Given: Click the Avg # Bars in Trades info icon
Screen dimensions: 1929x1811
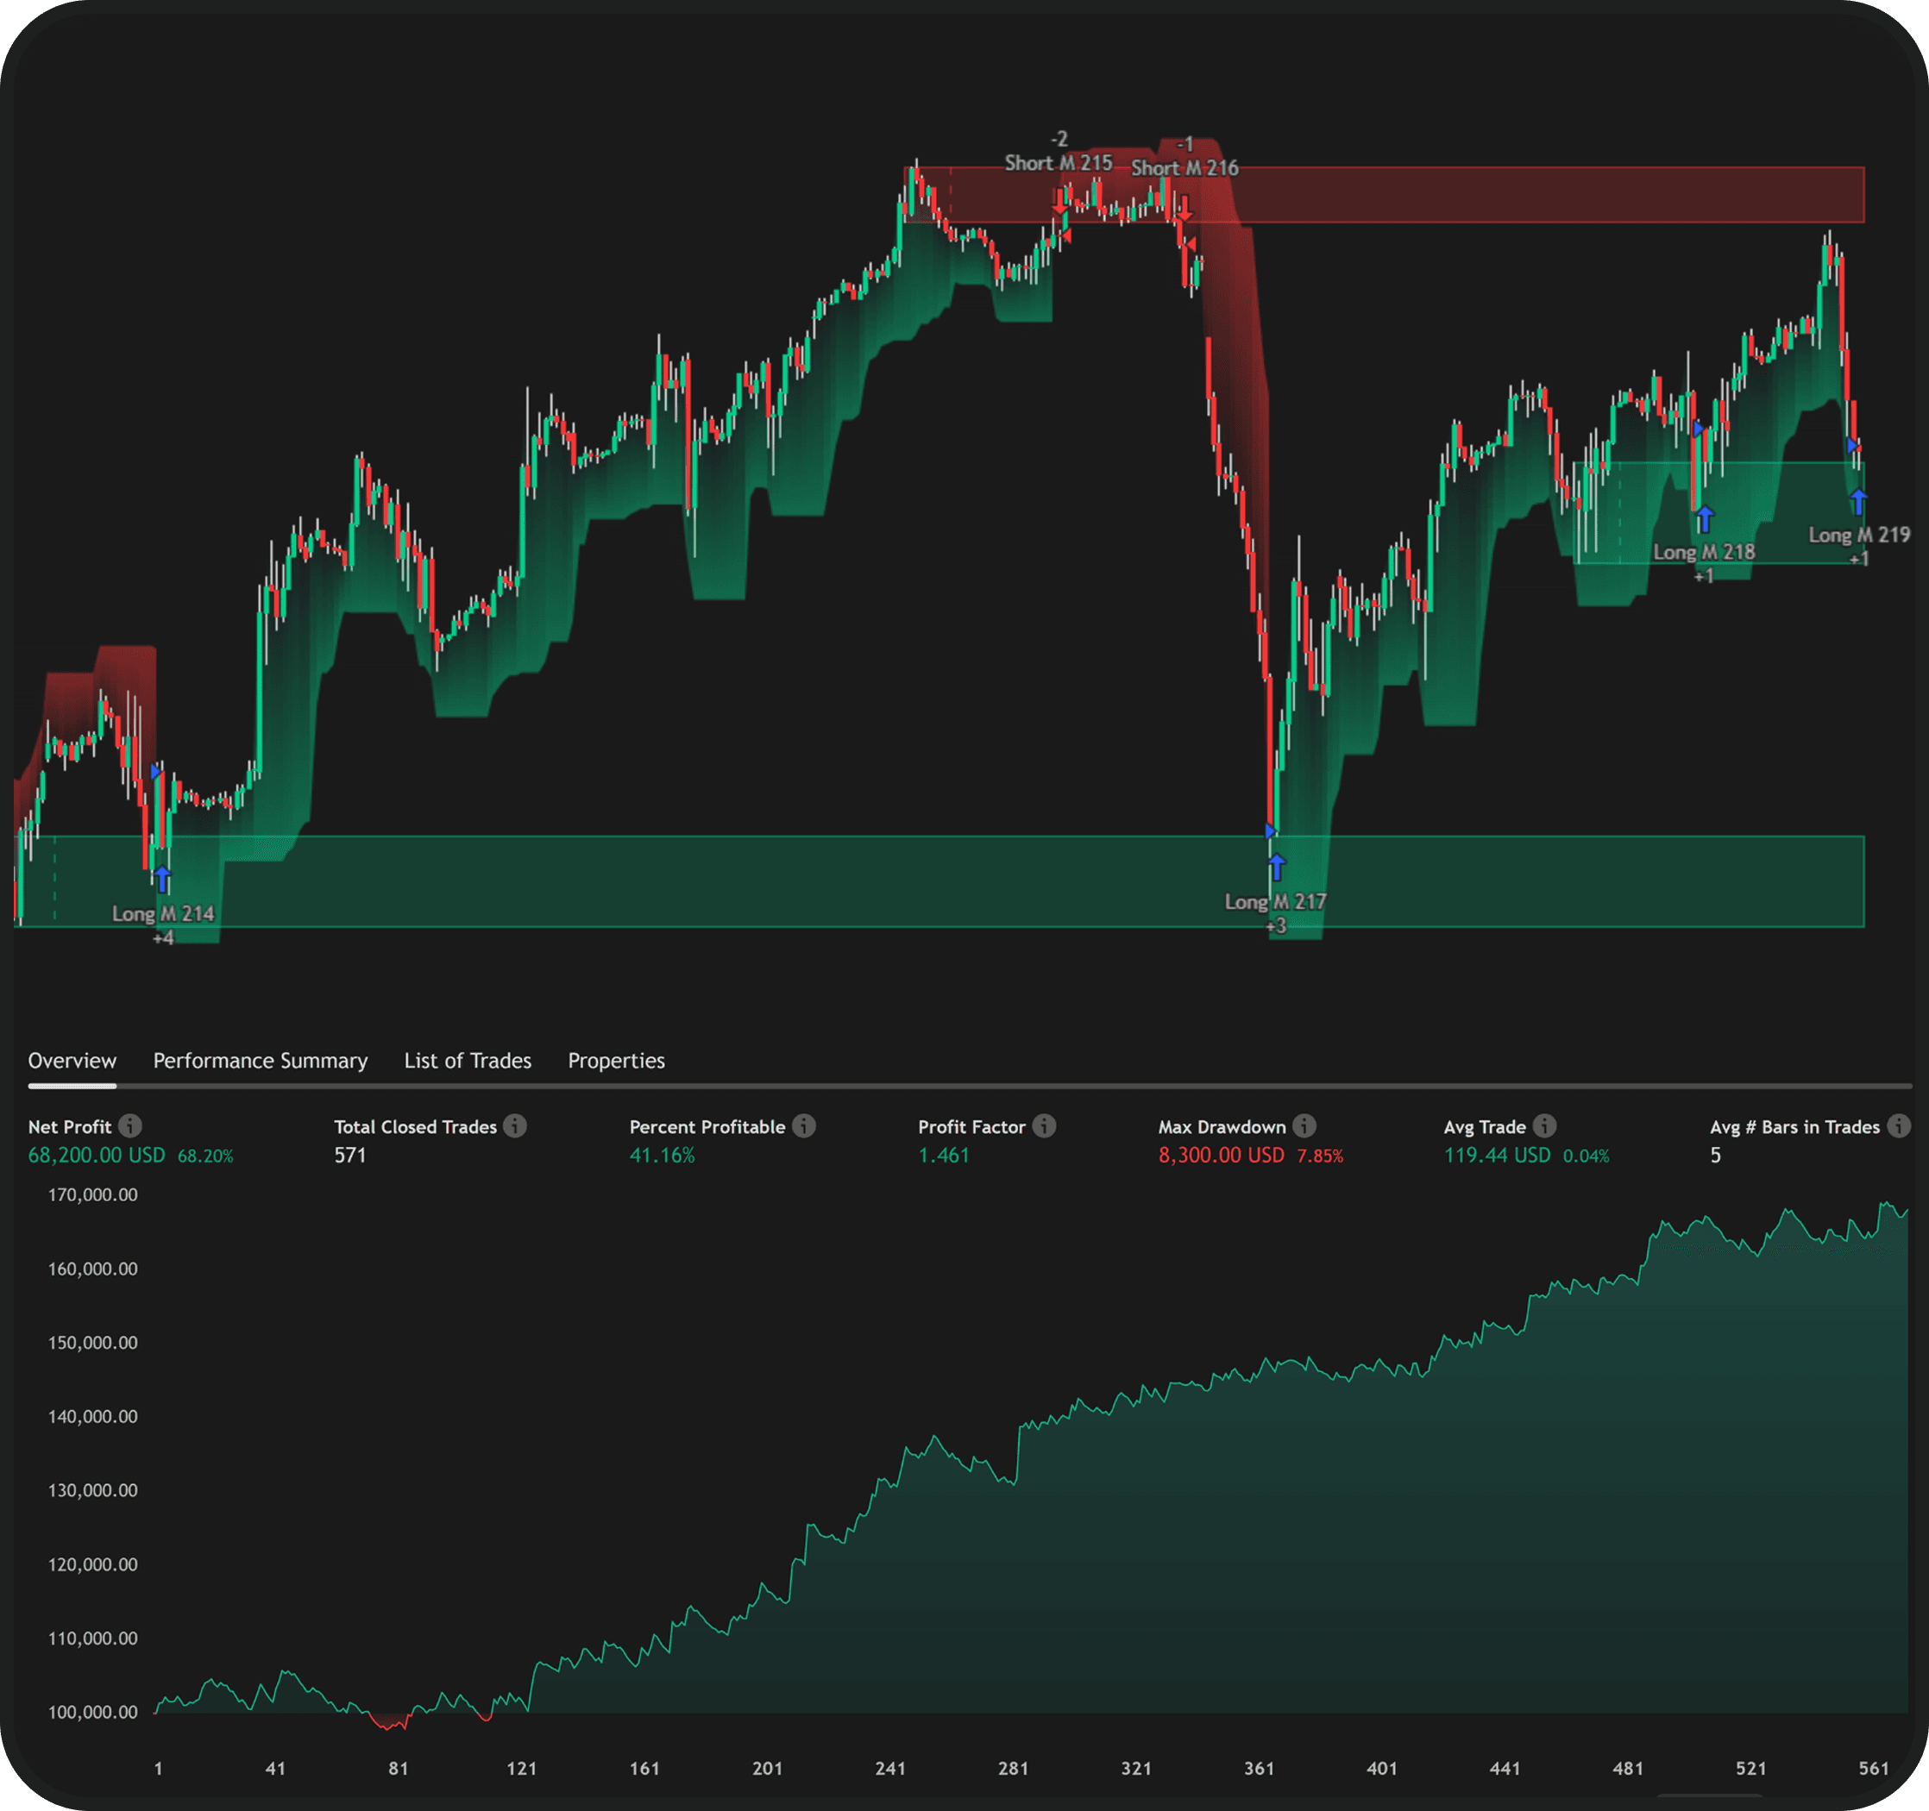Looking at the screenshot, I should 1900,1126.
